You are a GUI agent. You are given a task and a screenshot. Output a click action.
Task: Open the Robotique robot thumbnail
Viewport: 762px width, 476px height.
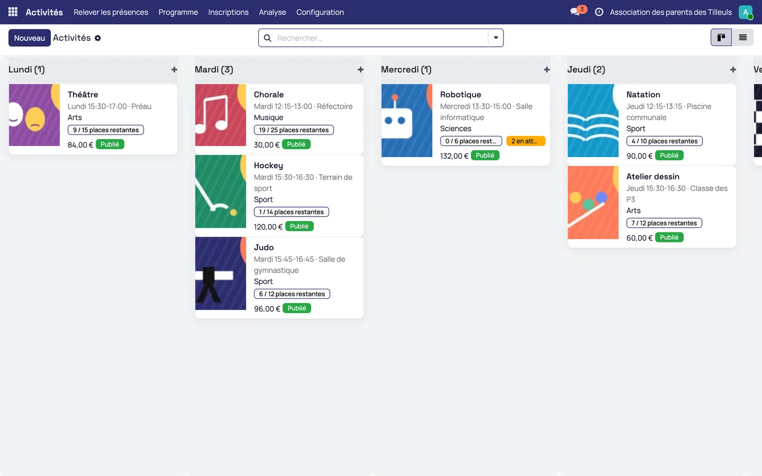click(407, 120)
